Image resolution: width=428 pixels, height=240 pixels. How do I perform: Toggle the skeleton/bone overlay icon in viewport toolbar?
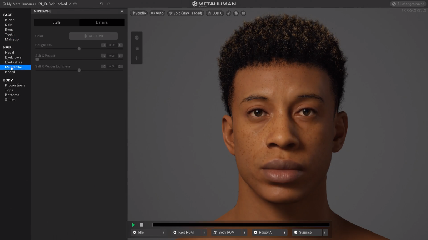click(x=229, y=13)
